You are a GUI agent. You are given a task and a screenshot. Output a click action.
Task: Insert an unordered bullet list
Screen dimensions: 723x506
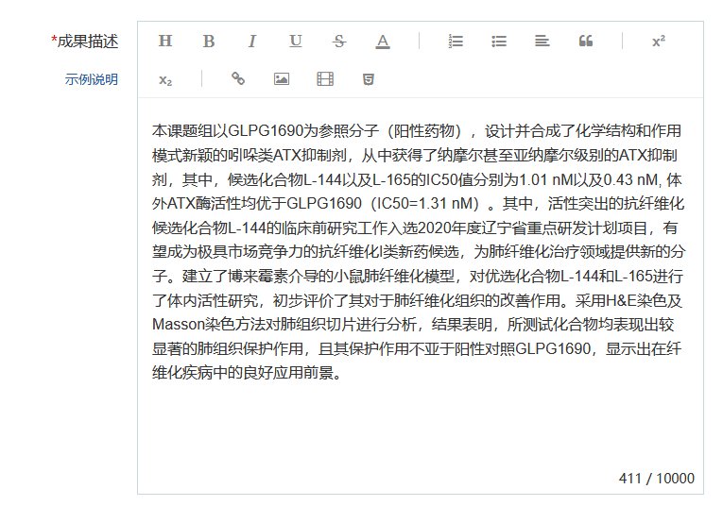pyautogui.click(x=499, y=42)
